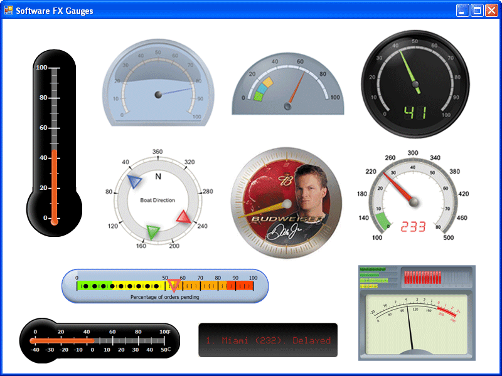Click the red triangle marker near 55
This screenshot has height=376, width=502.
pyautogui.click(x=174, y=286)
